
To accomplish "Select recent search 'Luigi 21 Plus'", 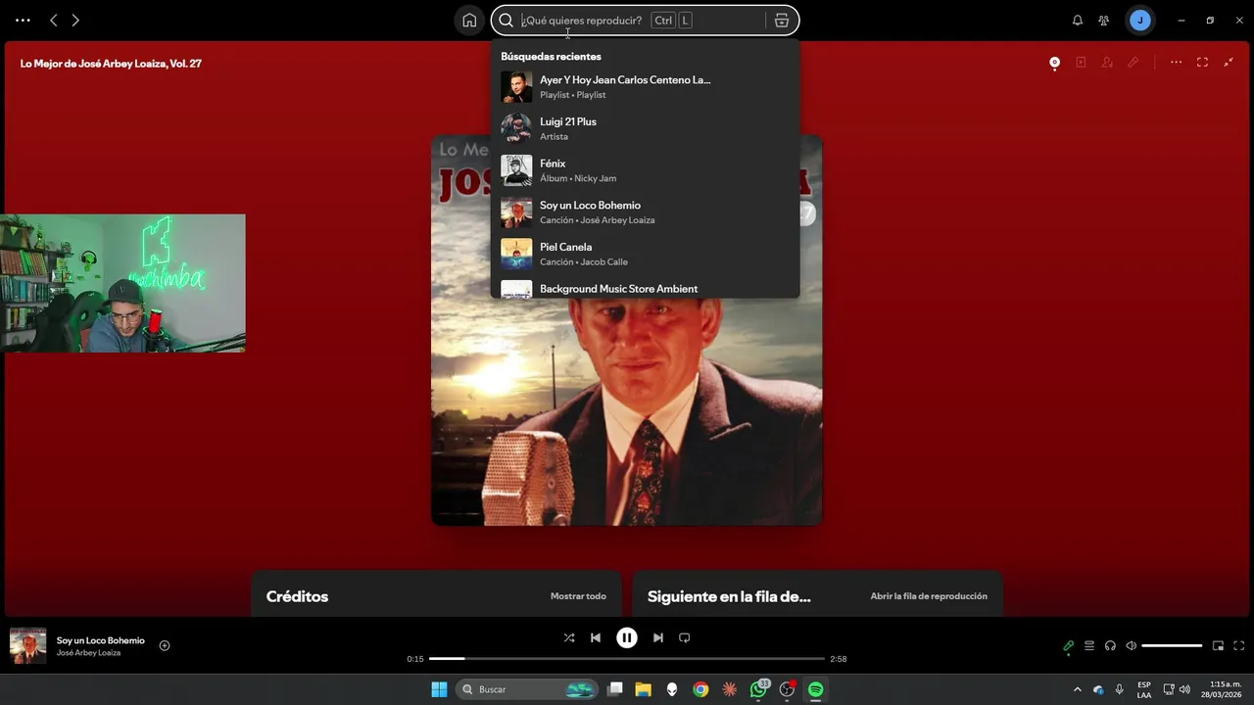I will click(x=645, y=128).
